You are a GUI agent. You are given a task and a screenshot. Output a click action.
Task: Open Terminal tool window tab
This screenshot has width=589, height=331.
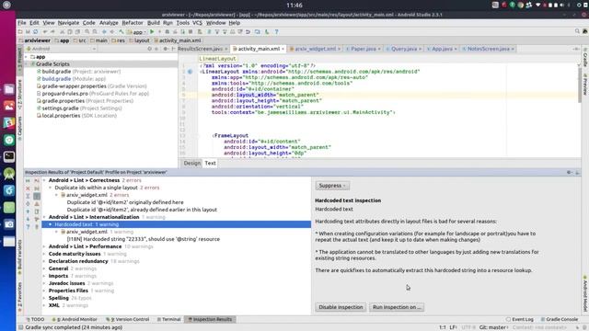click(169, 319)
